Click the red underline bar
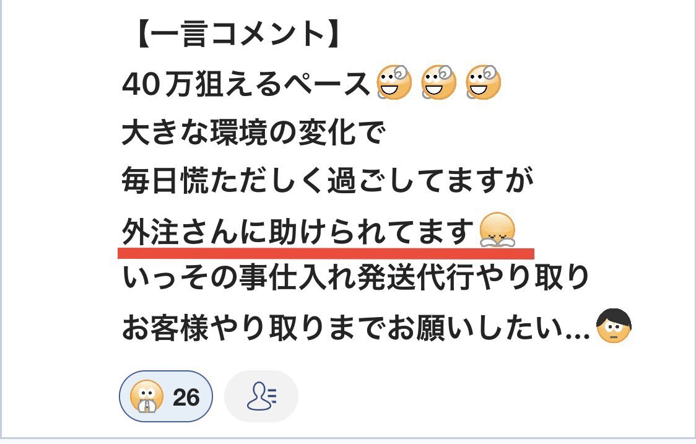Image resolution: width=696 pixels, height=444 pixels. [x=326, y=253]
